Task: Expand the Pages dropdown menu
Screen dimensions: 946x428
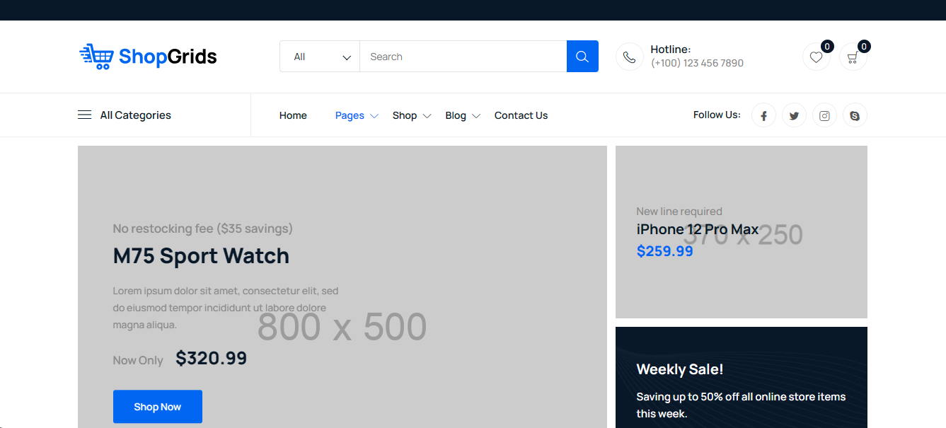Action: point(356,115)
